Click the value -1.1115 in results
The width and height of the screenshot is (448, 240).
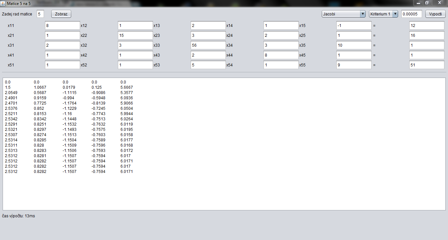tap(70, 93)
